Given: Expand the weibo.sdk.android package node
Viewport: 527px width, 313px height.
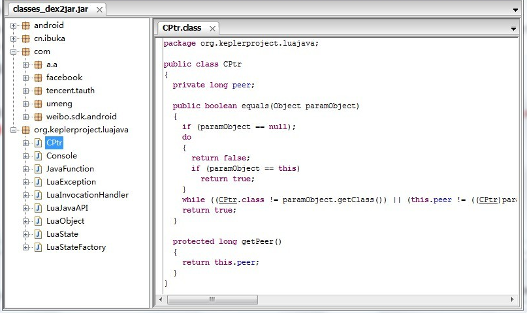Looking at the screenshot, I should 26,117.
